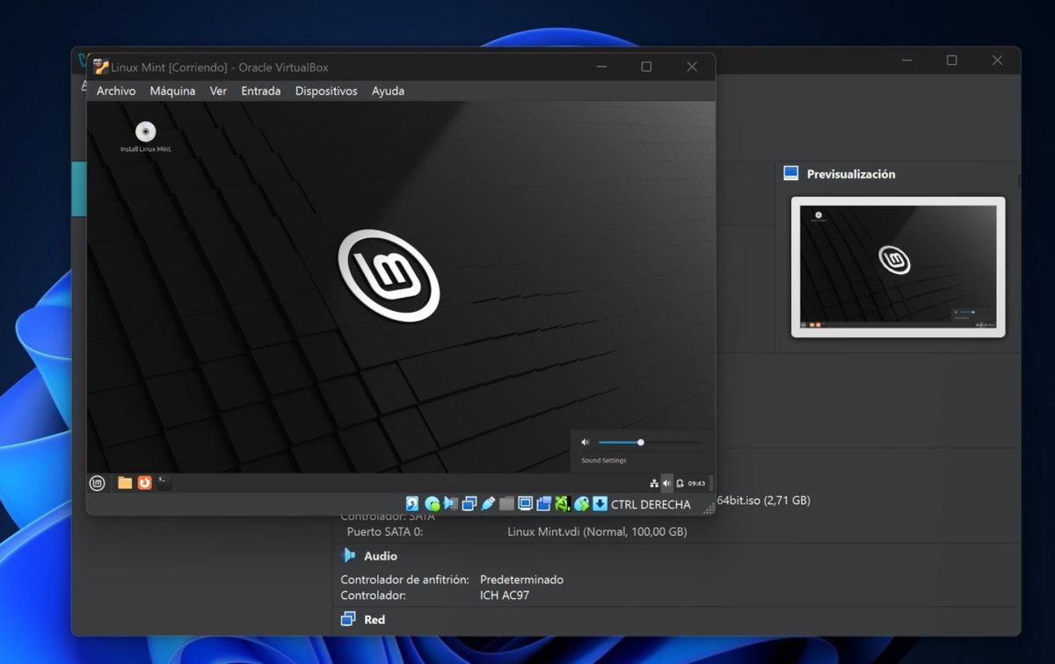Open the Files folder icon on Mint taskbar
The image size is (1055, 664).
click(x=124, y=482)
